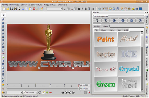Save the project with the floppy disk icon
The image size is (149, 98).
pos(12,9)
